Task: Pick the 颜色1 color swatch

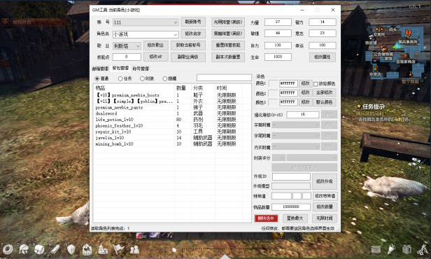Action: 273,83
